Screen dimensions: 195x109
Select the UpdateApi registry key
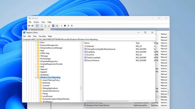[x=44, y=75]
